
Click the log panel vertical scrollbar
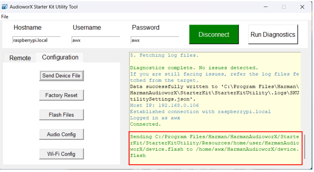coord(304,147)
